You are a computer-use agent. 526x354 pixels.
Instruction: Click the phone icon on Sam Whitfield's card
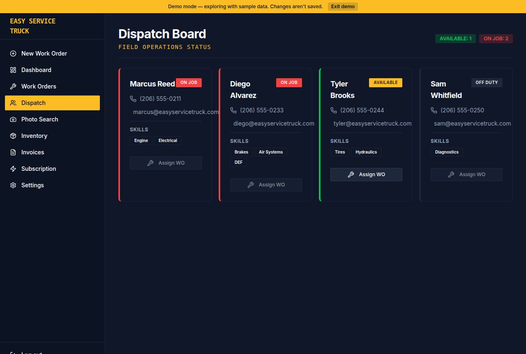[x=434, y=110]
